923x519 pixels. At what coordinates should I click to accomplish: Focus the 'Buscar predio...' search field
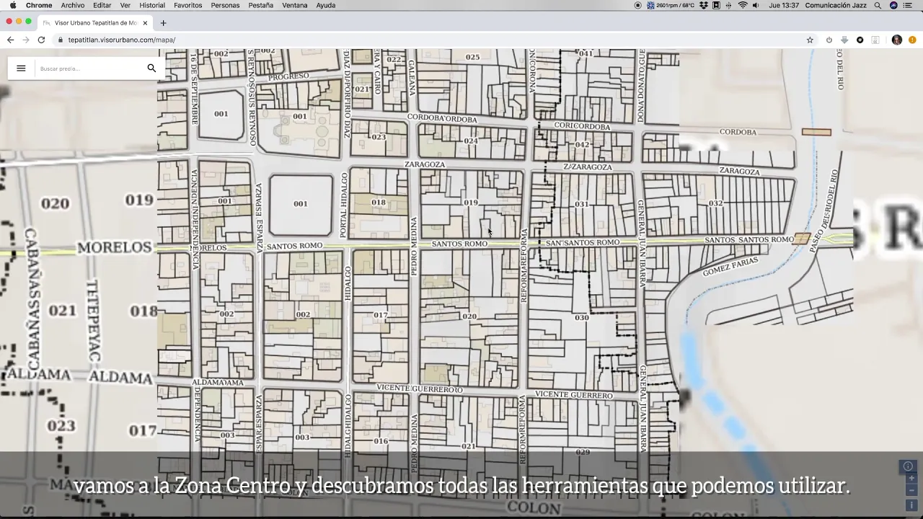[x=89, y=68]
